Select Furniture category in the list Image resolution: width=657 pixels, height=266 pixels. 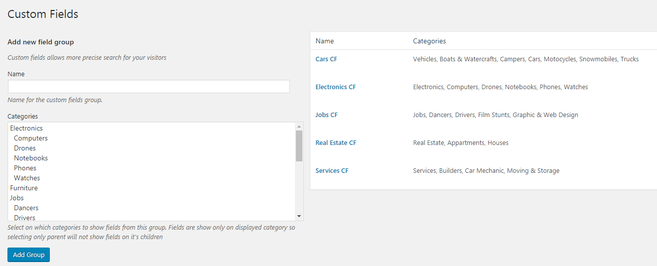[24, 188]
